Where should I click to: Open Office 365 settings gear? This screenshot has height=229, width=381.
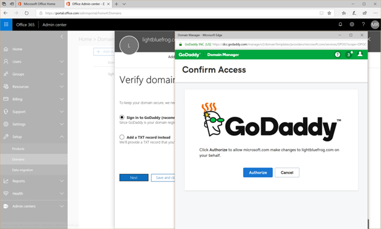[x=352, y=24]
